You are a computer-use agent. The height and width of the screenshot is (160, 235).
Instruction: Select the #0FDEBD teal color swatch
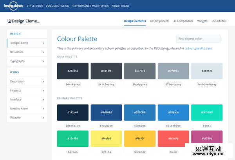coord(207,112)
